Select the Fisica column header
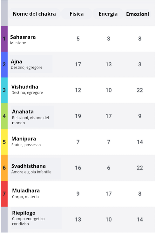The height and width of the screenshot is (233, 155). [x=77, y=14]
